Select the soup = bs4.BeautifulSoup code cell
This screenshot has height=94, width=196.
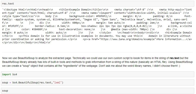pyautogui.click(x=97, y=83)
